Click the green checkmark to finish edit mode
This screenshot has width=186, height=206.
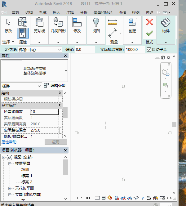pyautogui.click(x=149, y=33)
